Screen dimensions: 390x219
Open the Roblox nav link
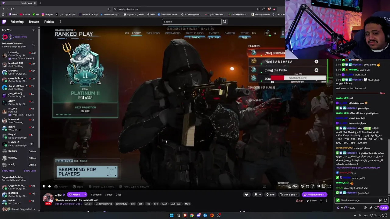[x=49, y=22]
